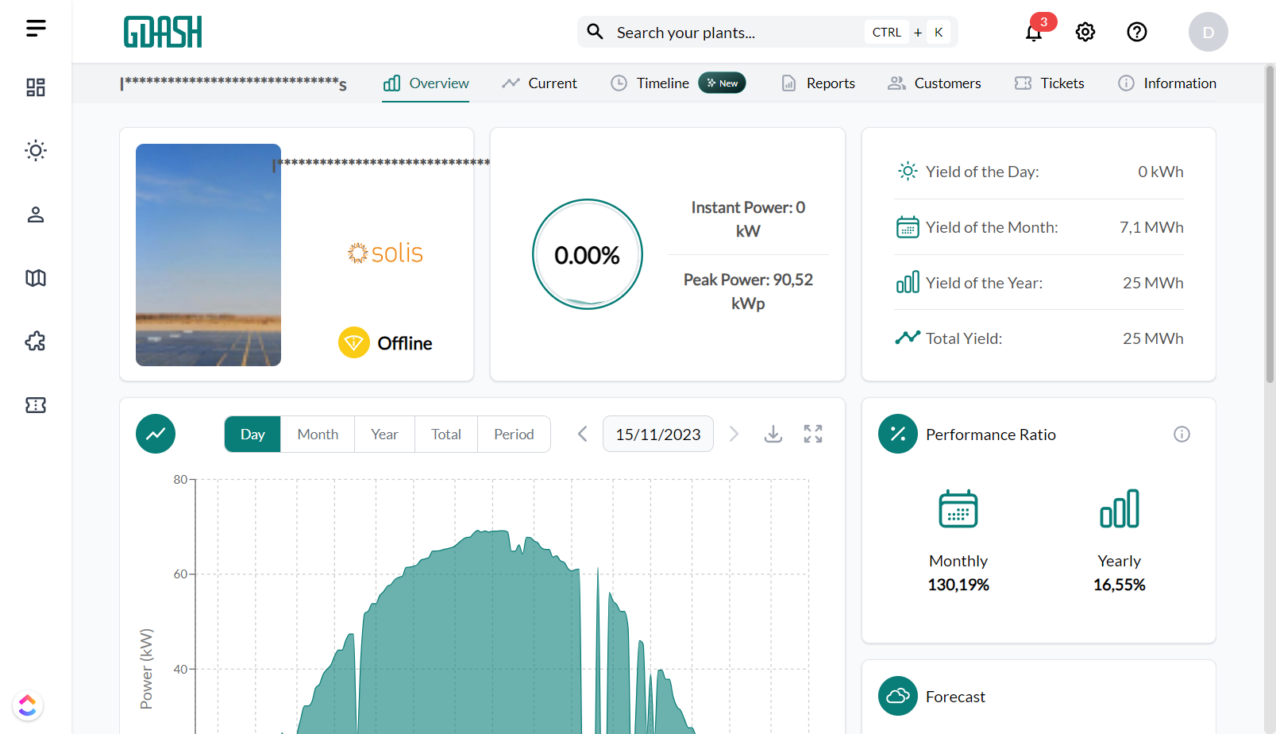Click the GDASH logo
The image size is (1276, 734).
point(163,32)
